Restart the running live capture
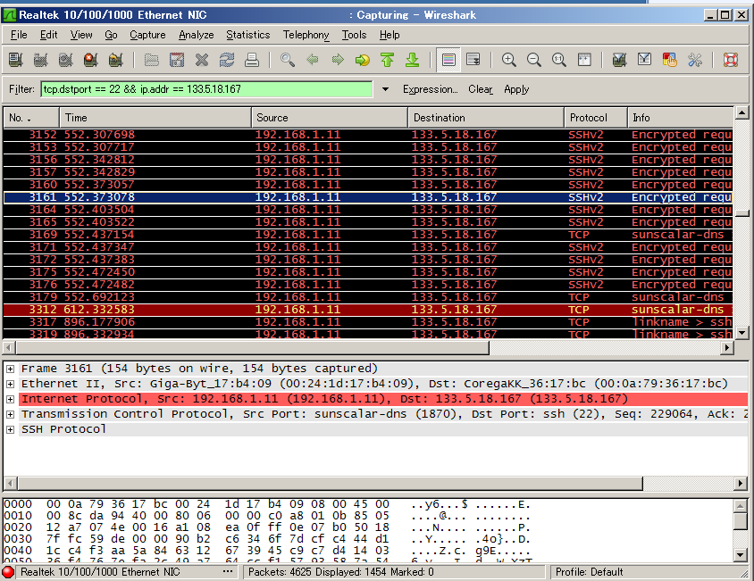This screenshot has width=754, height=581. [116, 60]
